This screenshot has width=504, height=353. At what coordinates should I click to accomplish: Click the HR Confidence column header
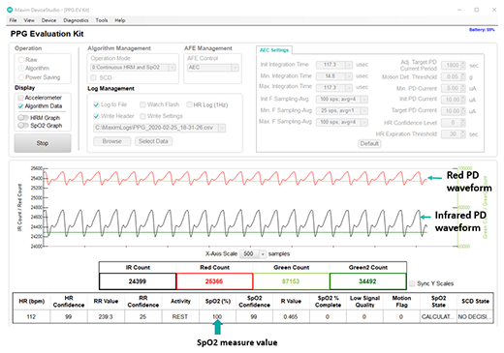click(x=69, y=302)
